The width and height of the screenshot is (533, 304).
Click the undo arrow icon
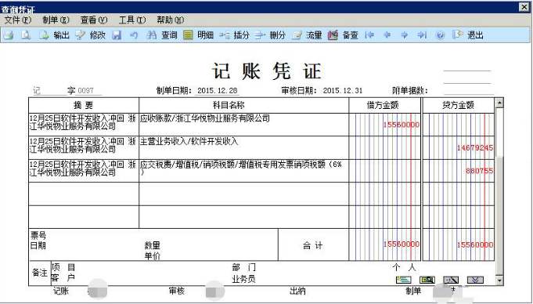(134, 35)
